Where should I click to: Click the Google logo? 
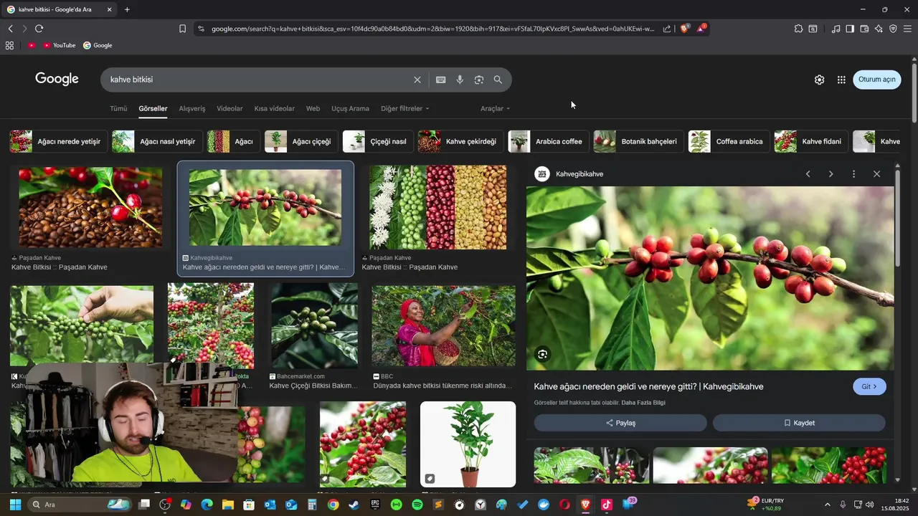pyautogui.click(x=57, y=79)
